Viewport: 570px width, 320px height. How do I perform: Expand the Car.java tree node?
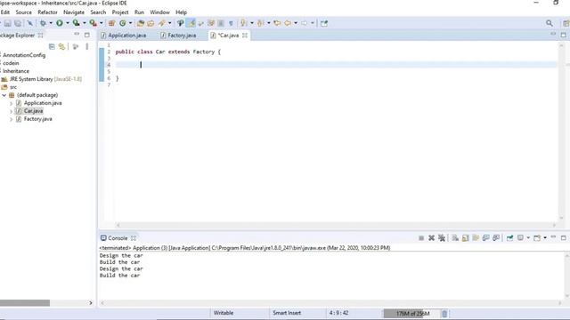coord(11,111)
